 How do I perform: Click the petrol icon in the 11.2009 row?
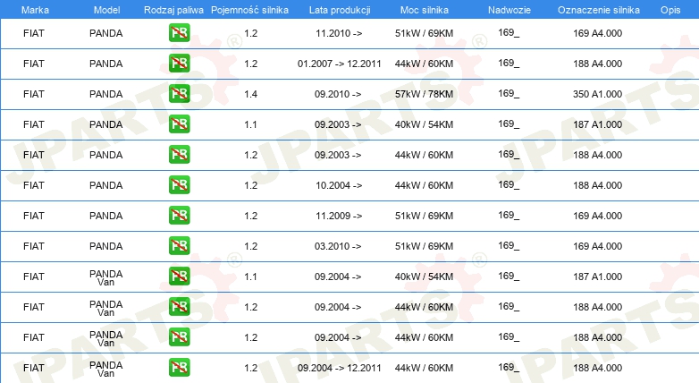point(179,215)
